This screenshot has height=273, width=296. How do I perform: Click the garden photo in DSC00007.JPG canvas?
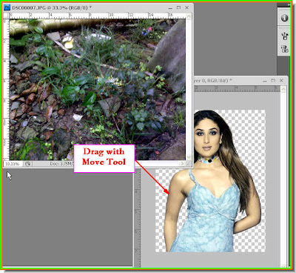98,90
